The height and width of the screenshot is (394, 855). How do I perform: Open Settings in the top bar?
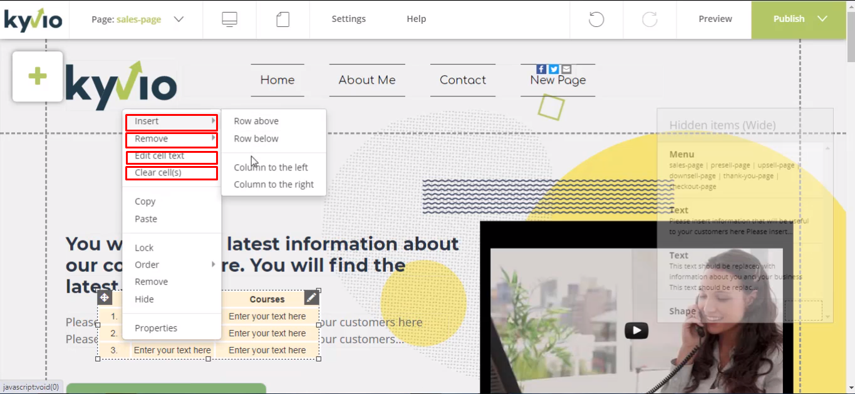(x=349, y=19)
